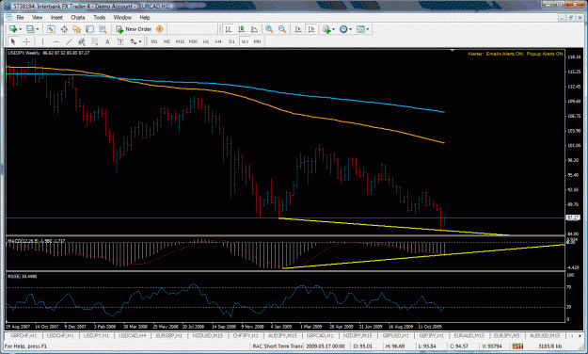Click the New Order button
This screenshot has height=354, width=588.
click(x=134, y=29)
